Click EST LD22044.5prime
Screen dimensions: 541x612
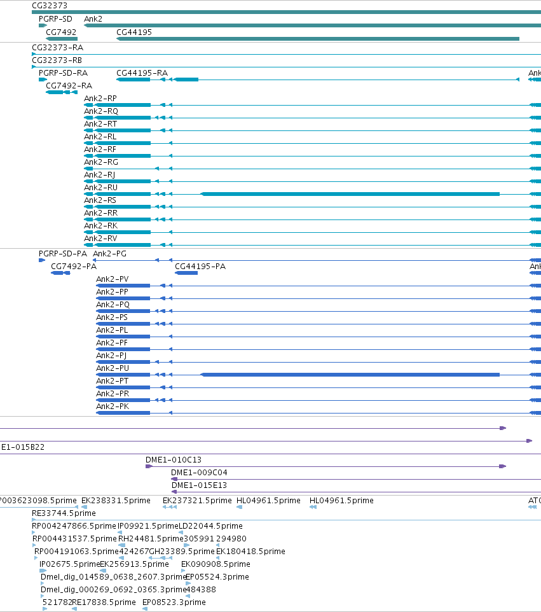click(x=210, y=526)
